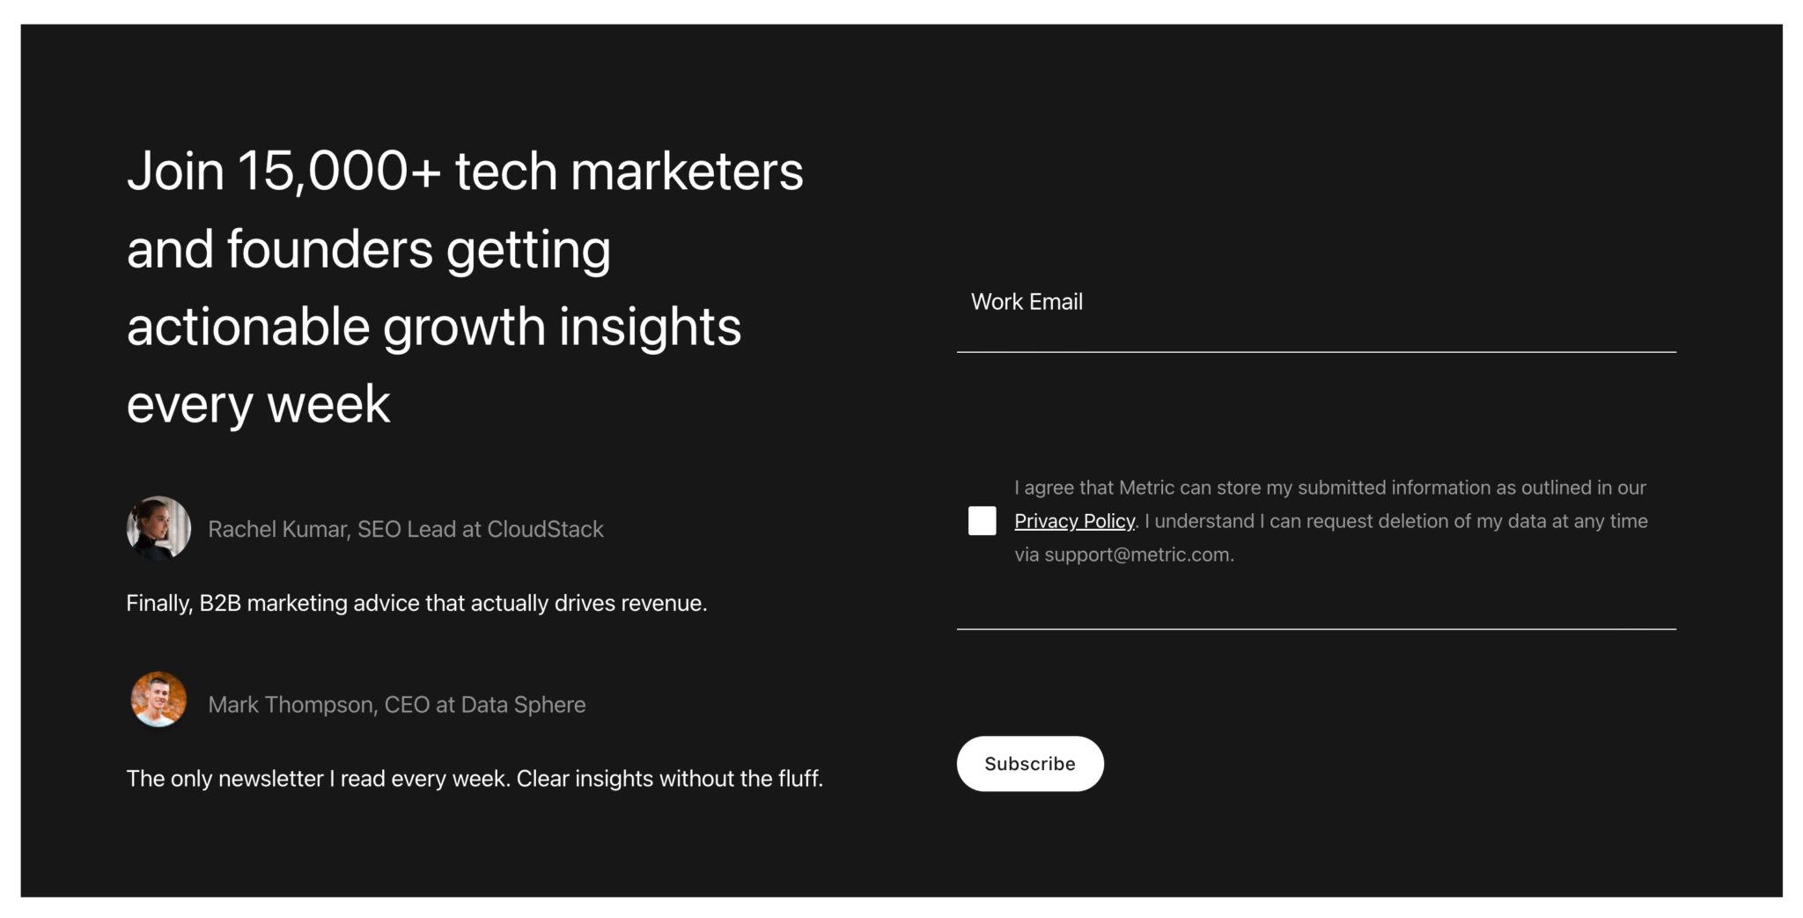Click the support@metric.com email address
The height and width of the screenshot is (918, 1803).
point(1137,554)
